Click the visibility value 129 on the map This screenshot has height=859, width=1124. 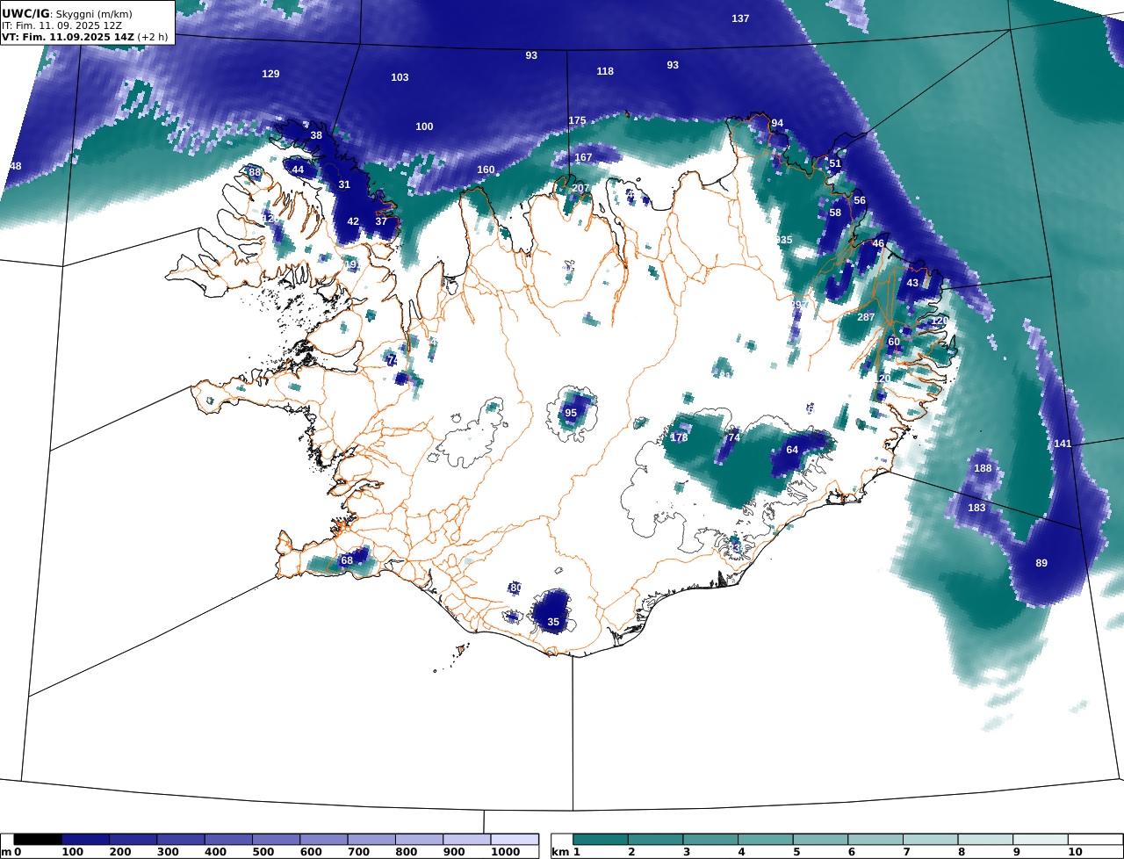(x=270, y=74)
